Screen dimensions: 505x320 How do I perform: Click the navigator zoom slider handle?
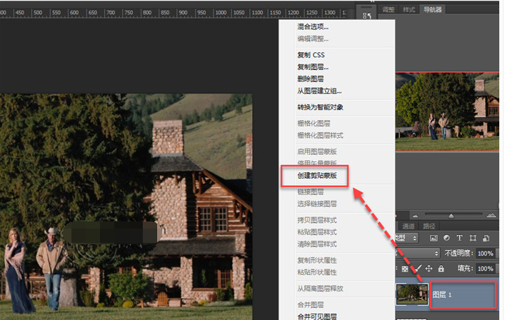(x=451, y=216)
